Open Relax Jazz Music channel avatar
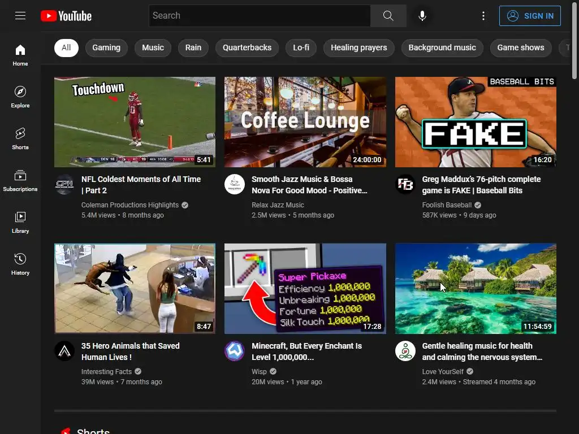Image resolution: width=579 pixels, height=434 pixels. [x=235, y=184]
